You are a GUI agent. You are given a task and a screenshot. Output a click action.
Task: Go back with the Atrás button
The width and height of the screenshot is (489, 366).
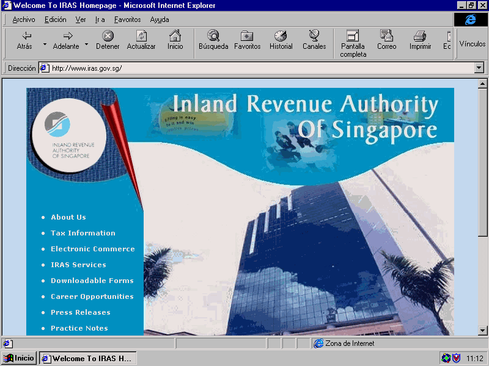[x=24, y=40]
